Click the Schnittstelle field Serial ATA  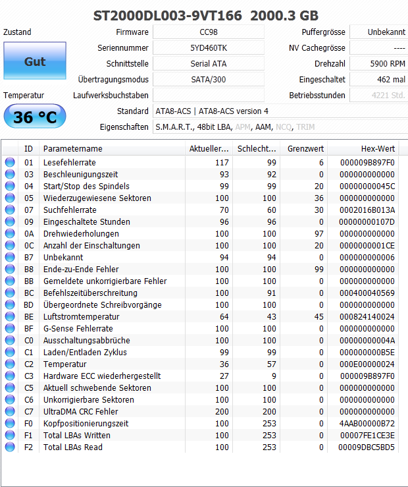tap(209, 64)
